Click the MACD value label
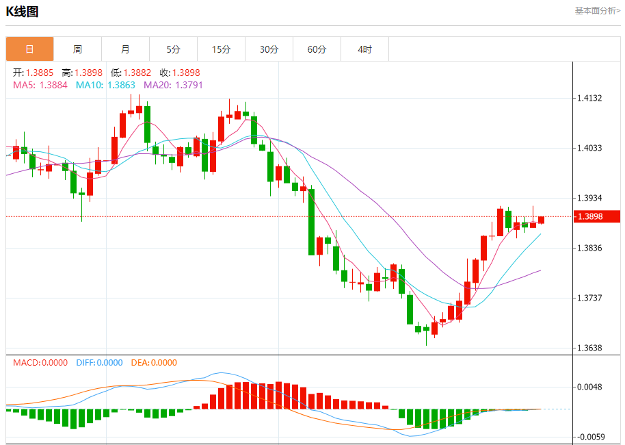Screen dimensions: 625x445 pyautogui.click(x=40, y=363)
